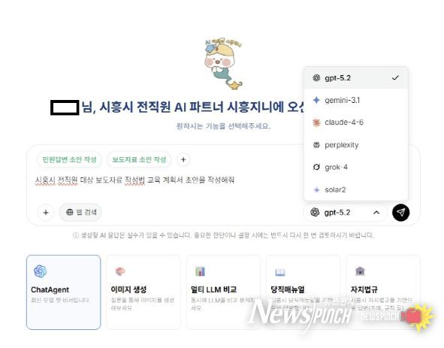Add a new prompt template with plus chip
The height and width of the screenshot is (348, 444).
pyautogui.click(x=183, y=159)
